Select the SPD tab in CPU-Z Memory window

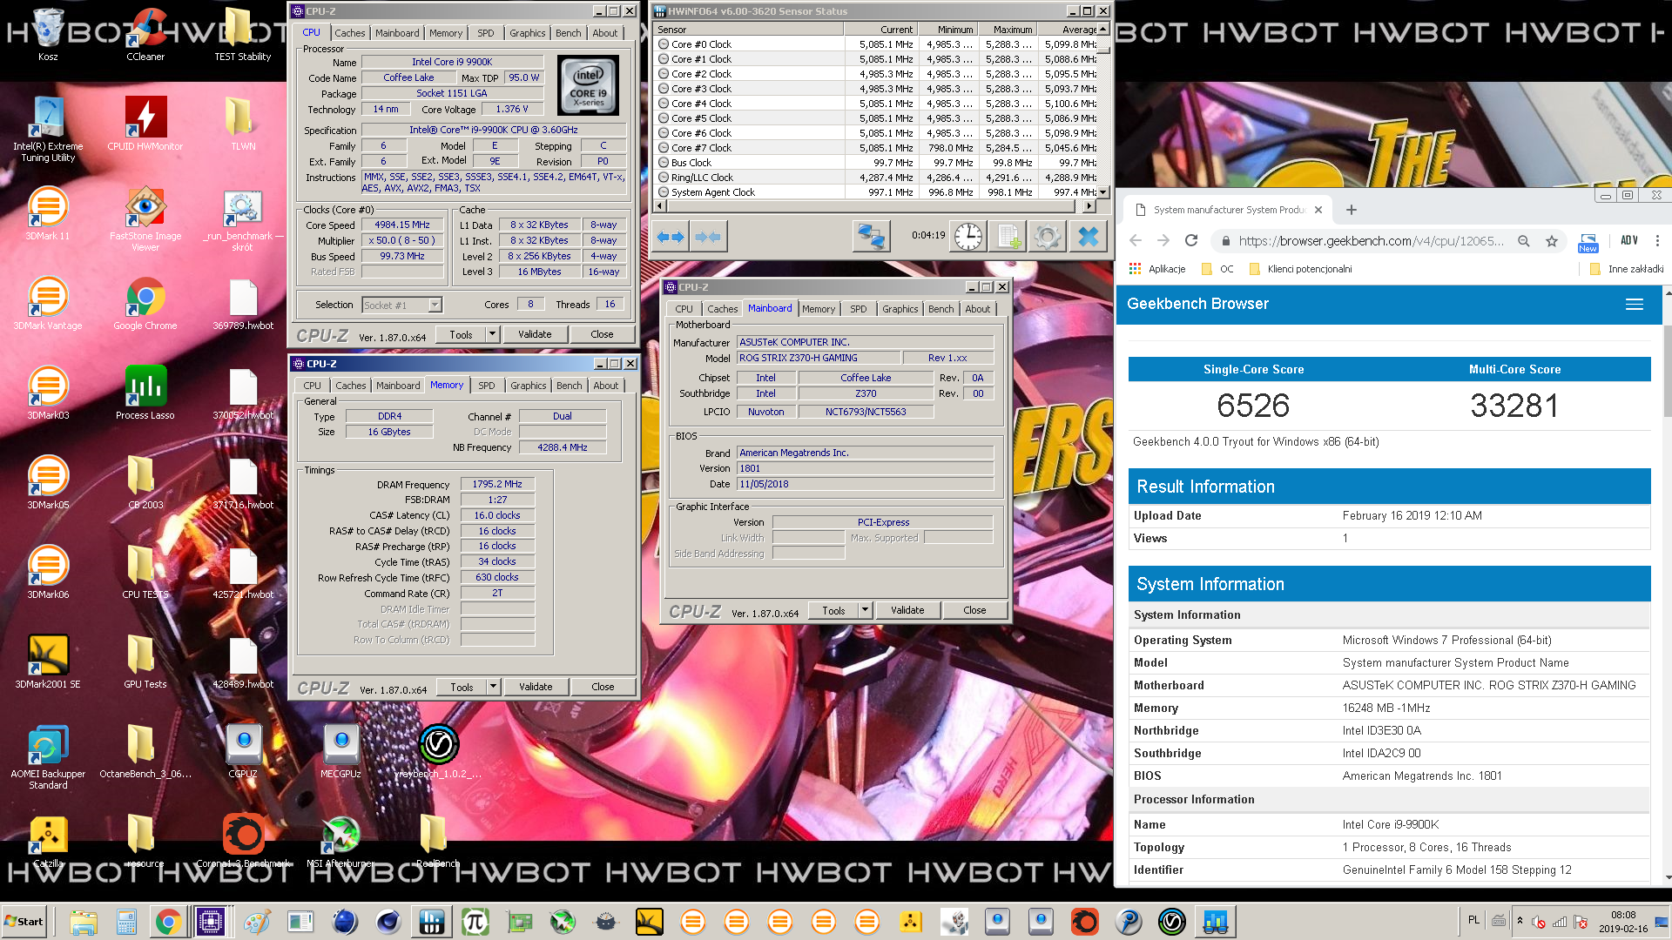[x=487, y=386]
